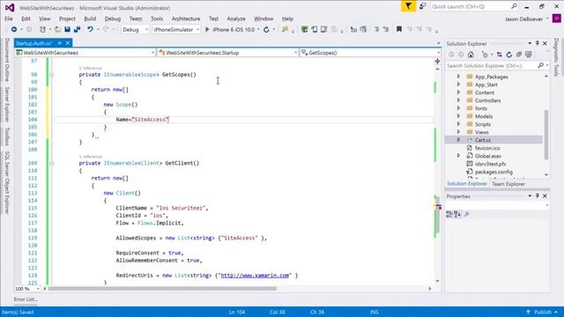The height and width of the screenshot is (317, 564).
Task: Pin the Properties panel
Action: pyautogui.click(x=538, y=195)
